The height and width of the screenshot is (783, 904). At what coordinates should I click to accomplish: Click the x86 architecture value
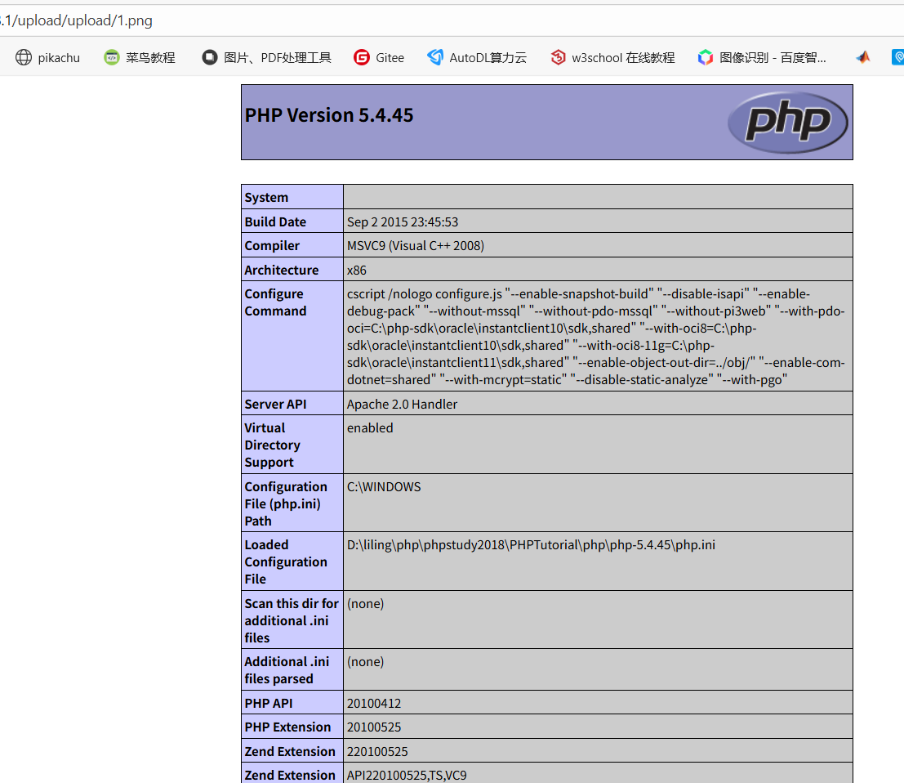point(356,270)
